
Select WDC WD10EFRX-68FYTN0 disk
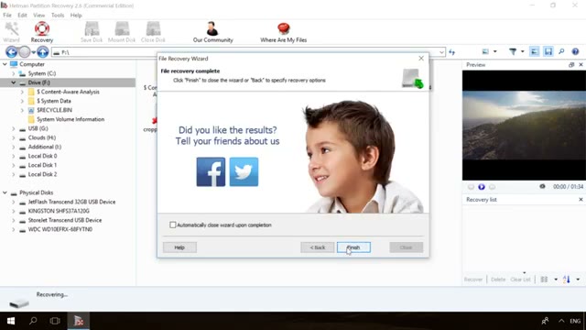60,229
